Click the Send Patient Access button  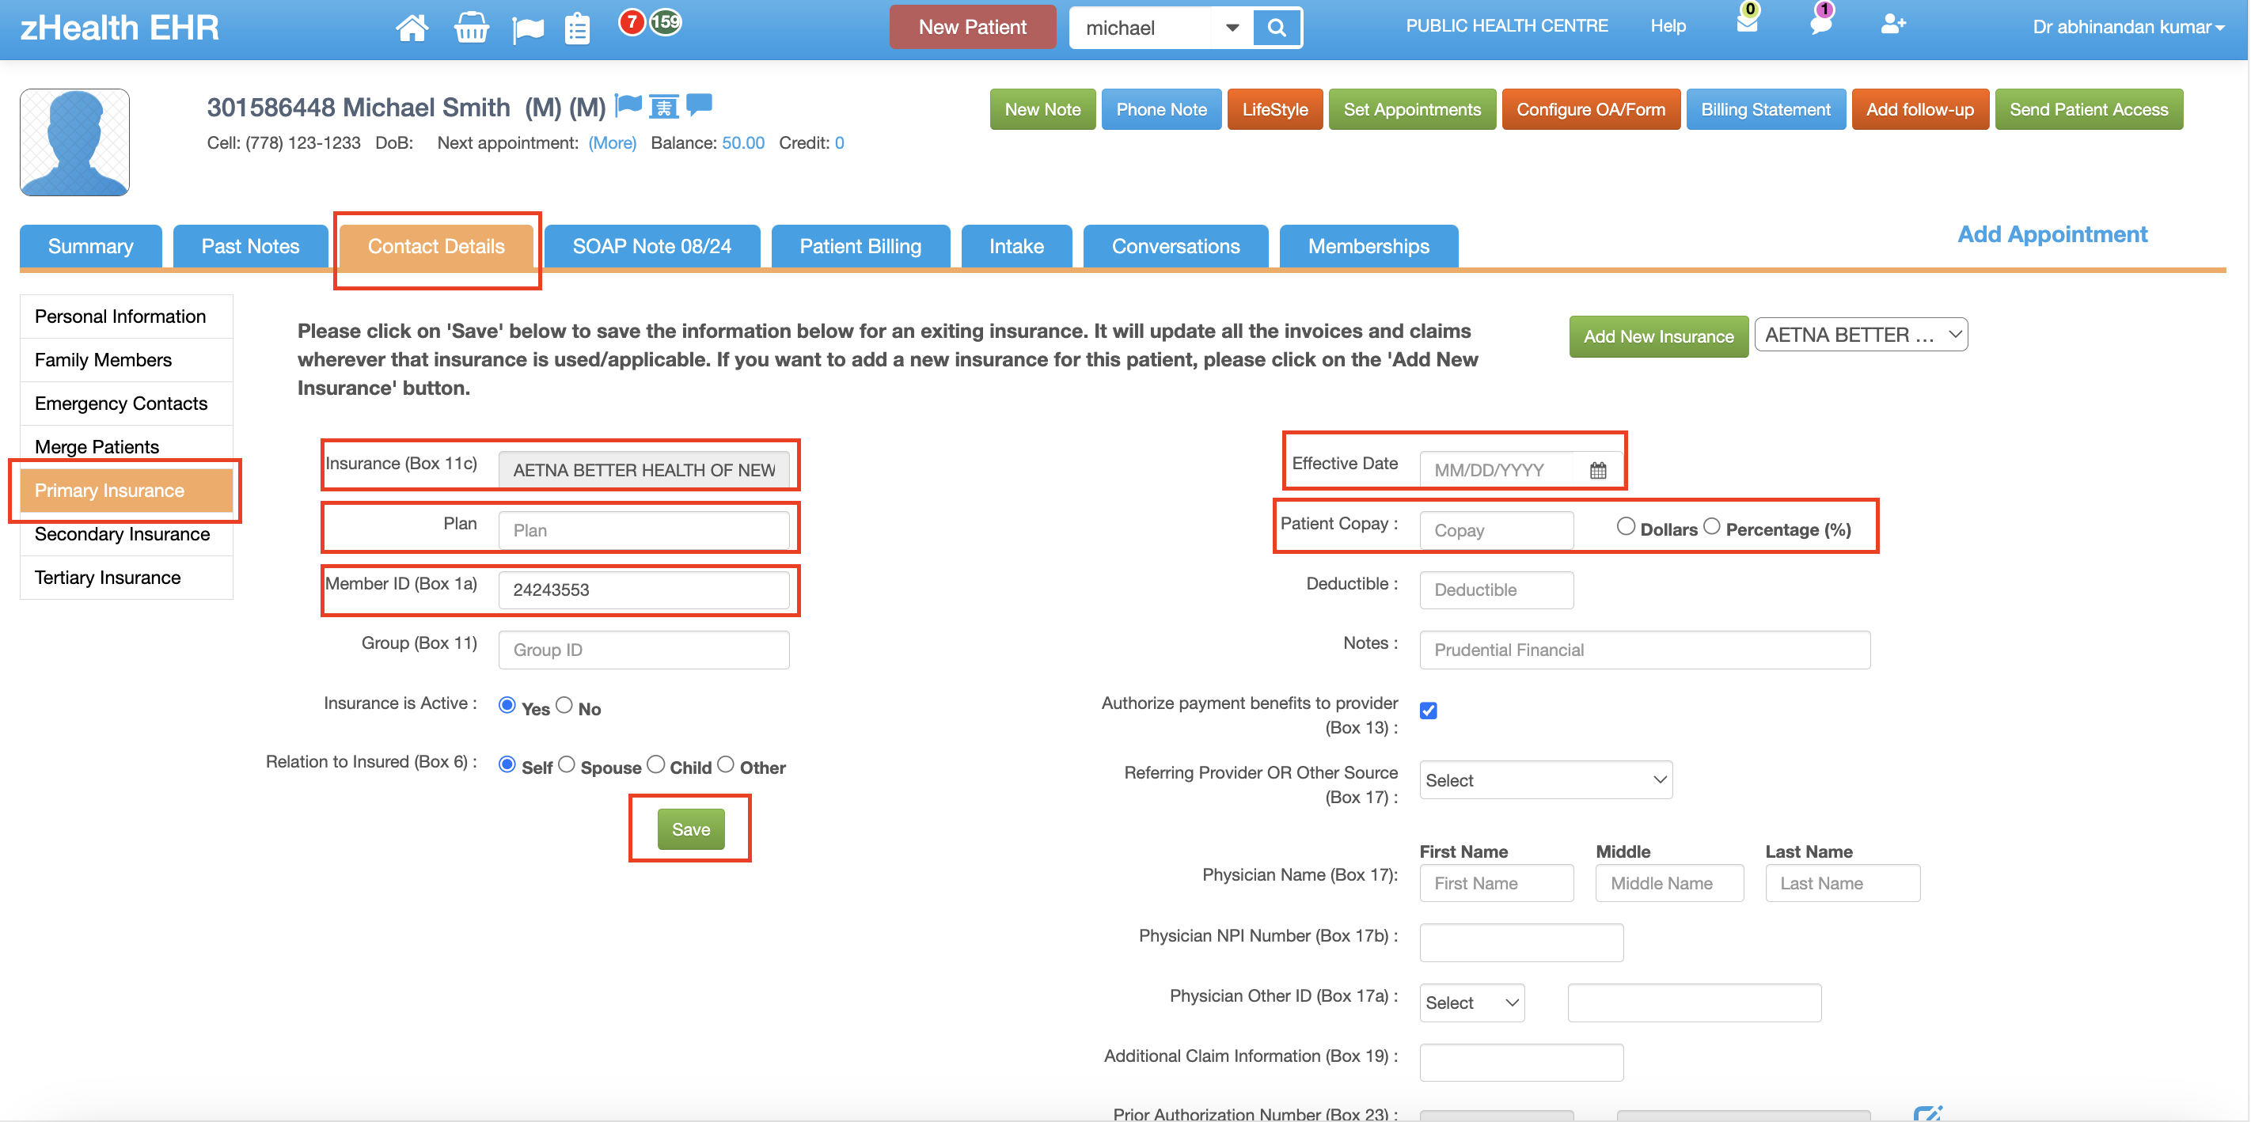point(2089,109)
